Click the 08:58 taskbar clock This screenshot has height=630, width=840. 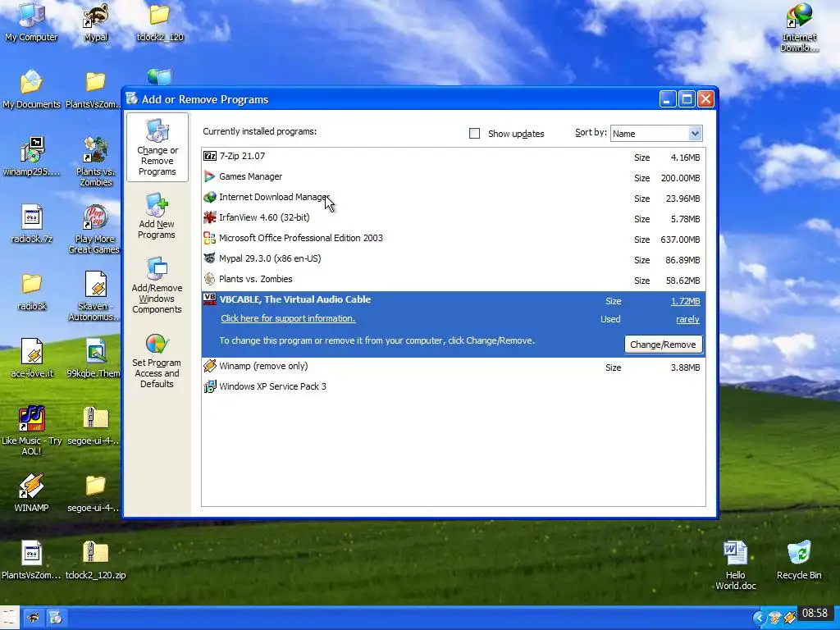[815, 613]
